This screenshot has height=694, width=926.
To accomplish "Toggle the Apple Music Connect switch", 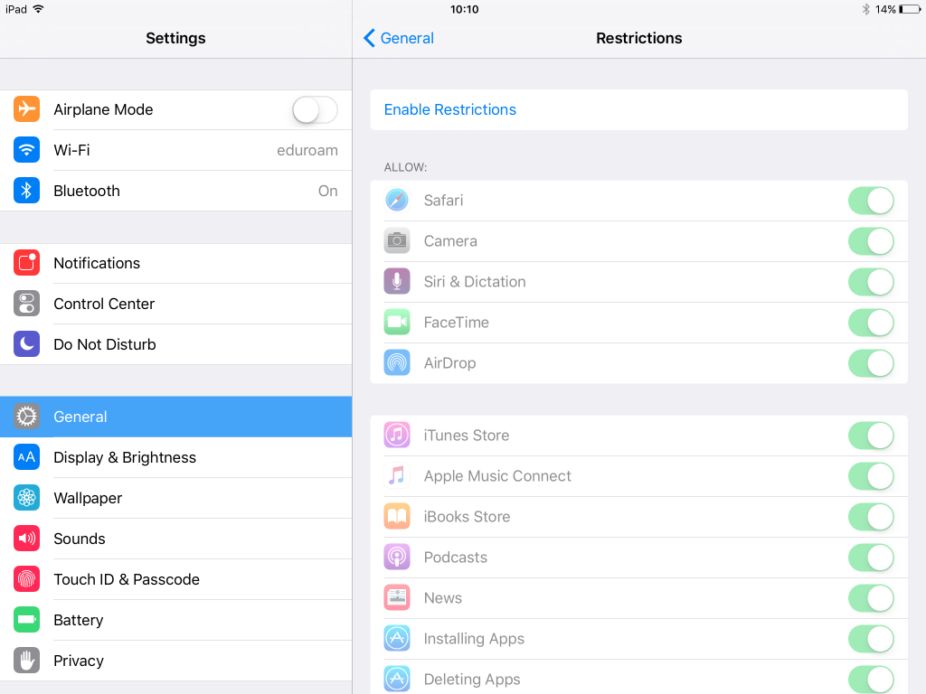I will [x=871, y=476].
